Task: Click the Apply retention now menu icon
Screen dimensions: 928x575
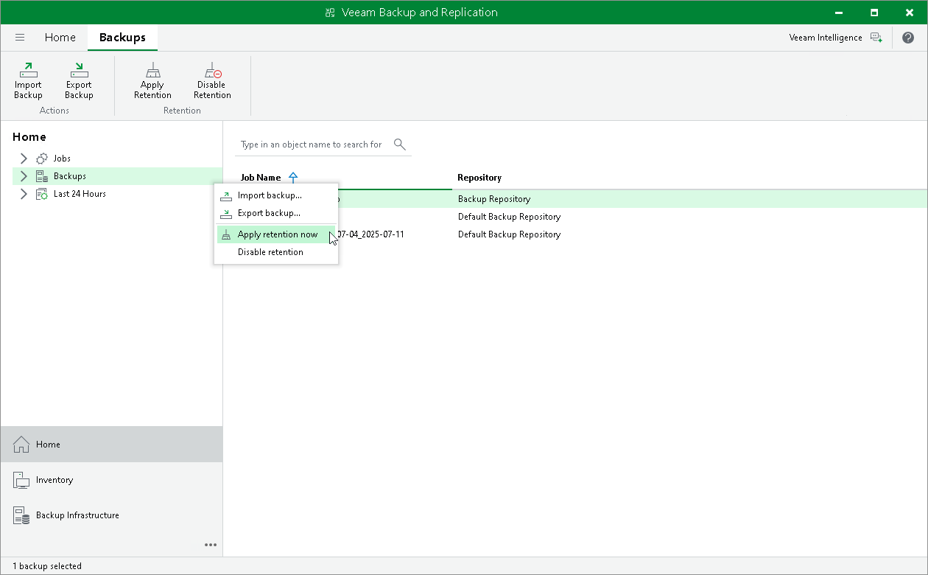Action: click(226, 234)
